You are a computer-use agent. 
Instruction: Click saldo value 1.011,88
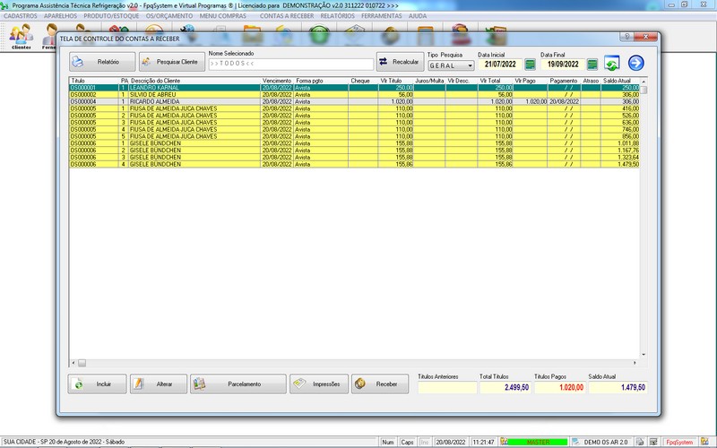(628, 143)
